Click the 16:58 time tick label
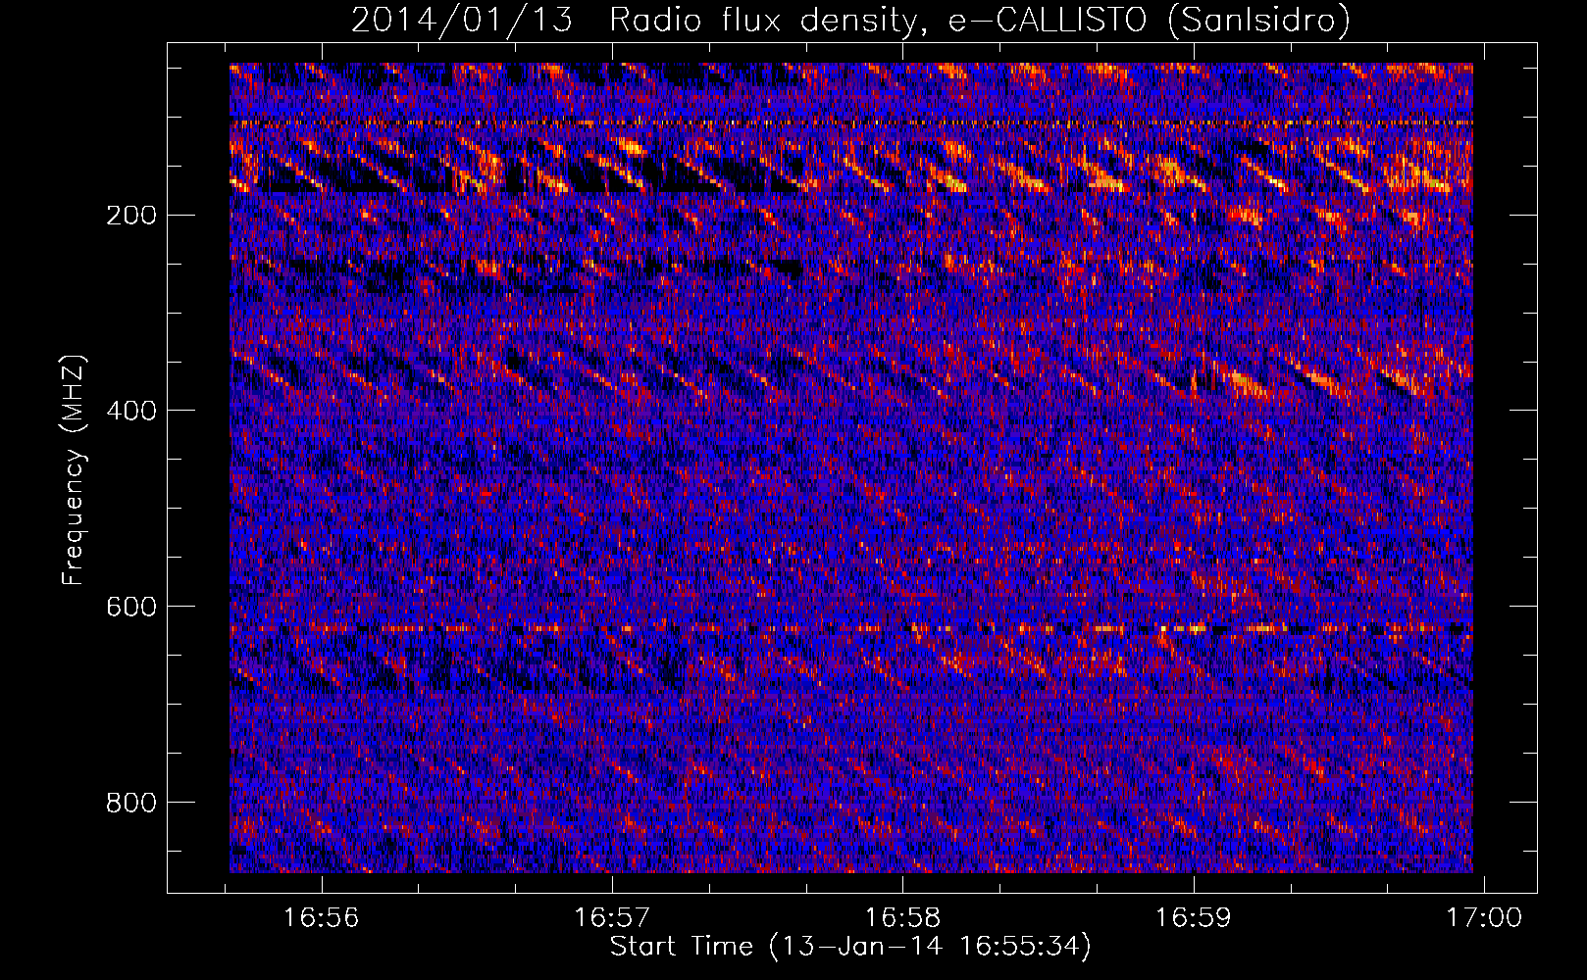Screen dimensions: 1587x980 [x=902, y=917]
